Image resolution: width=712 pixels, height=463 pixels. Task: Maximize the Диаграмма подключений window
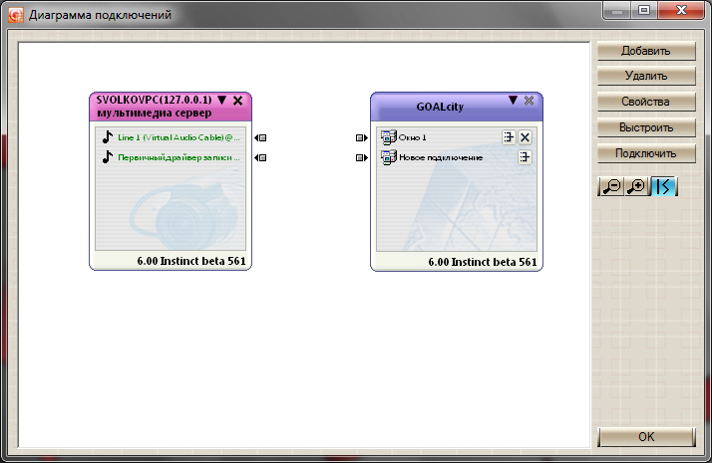[644, 11]
